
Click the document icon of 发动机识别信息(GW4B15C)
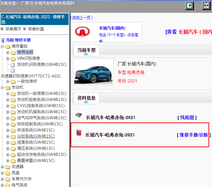coord(13,65)
